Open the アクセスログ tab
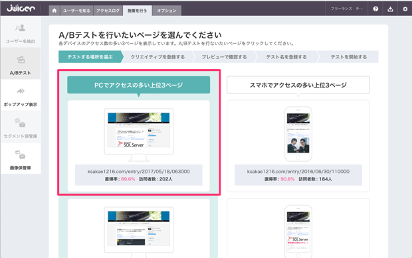 click(108, 11)
